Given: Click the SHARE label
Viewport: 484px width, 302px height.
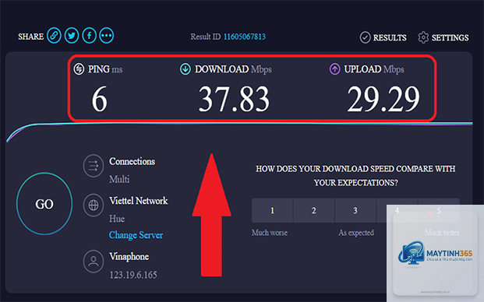Looking at the screenshot, I should (31, 37).
